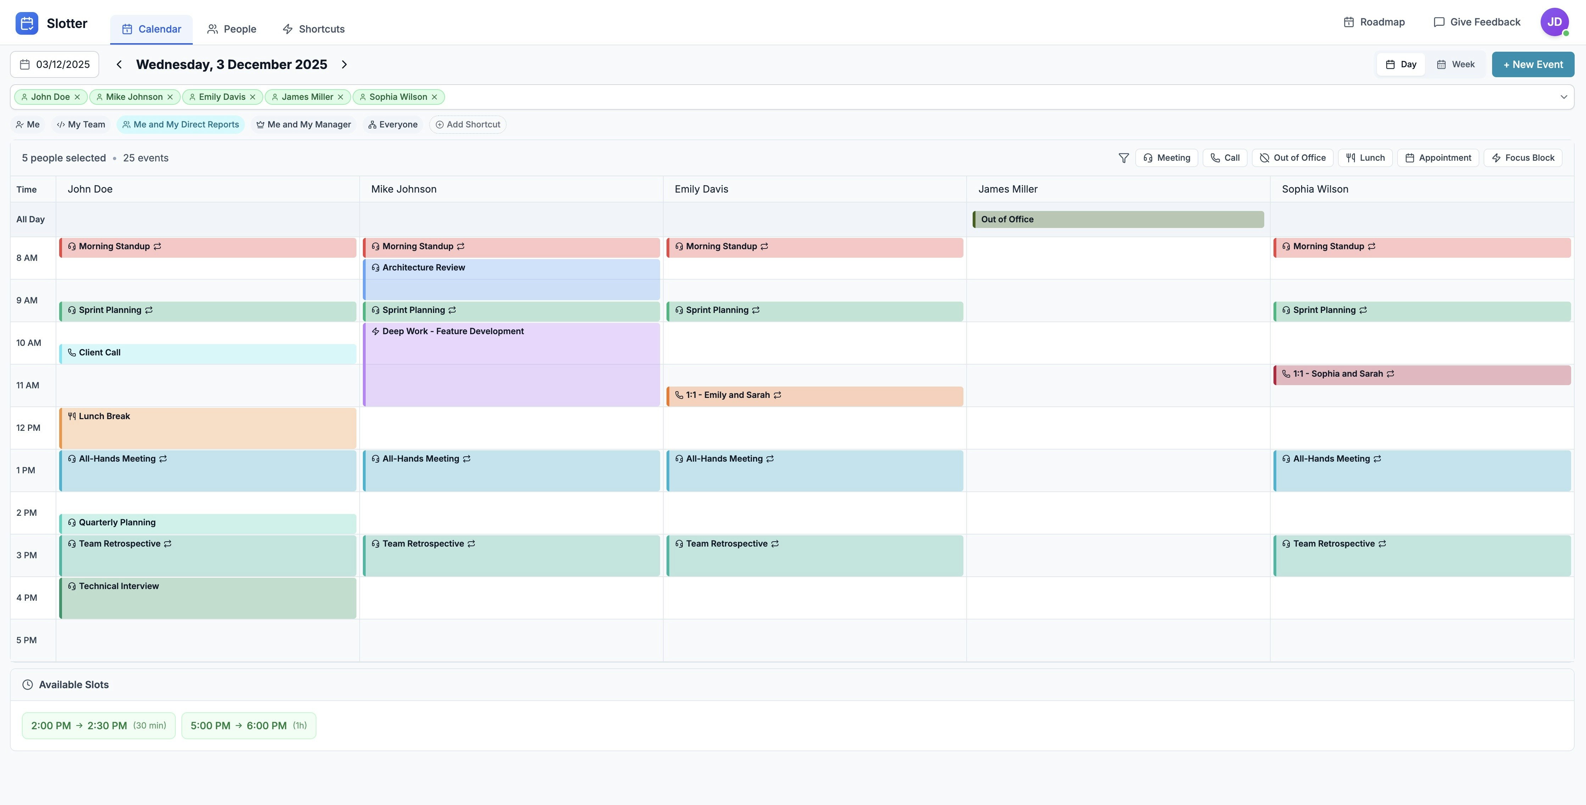Click the New Event button
Viewport: 1586px width, 805px height.
[1532, 64]
